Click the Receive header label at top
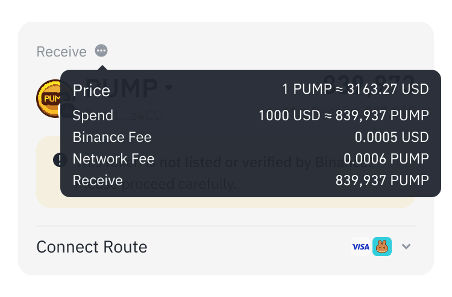 pyautogui.click(x=61, y=52)
